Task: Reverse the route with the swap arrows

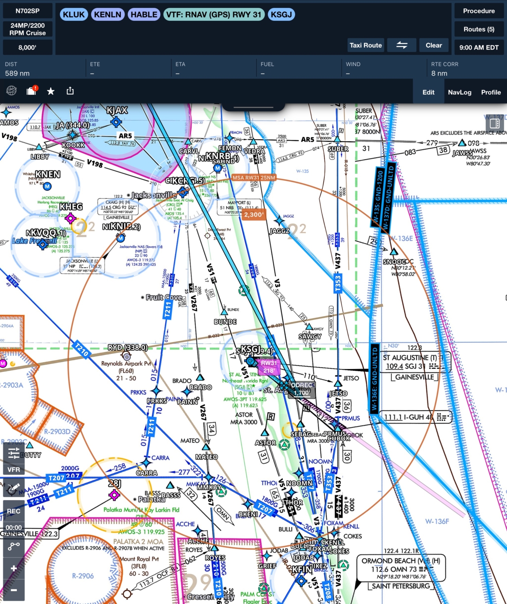Action: [x=402, y=45]
